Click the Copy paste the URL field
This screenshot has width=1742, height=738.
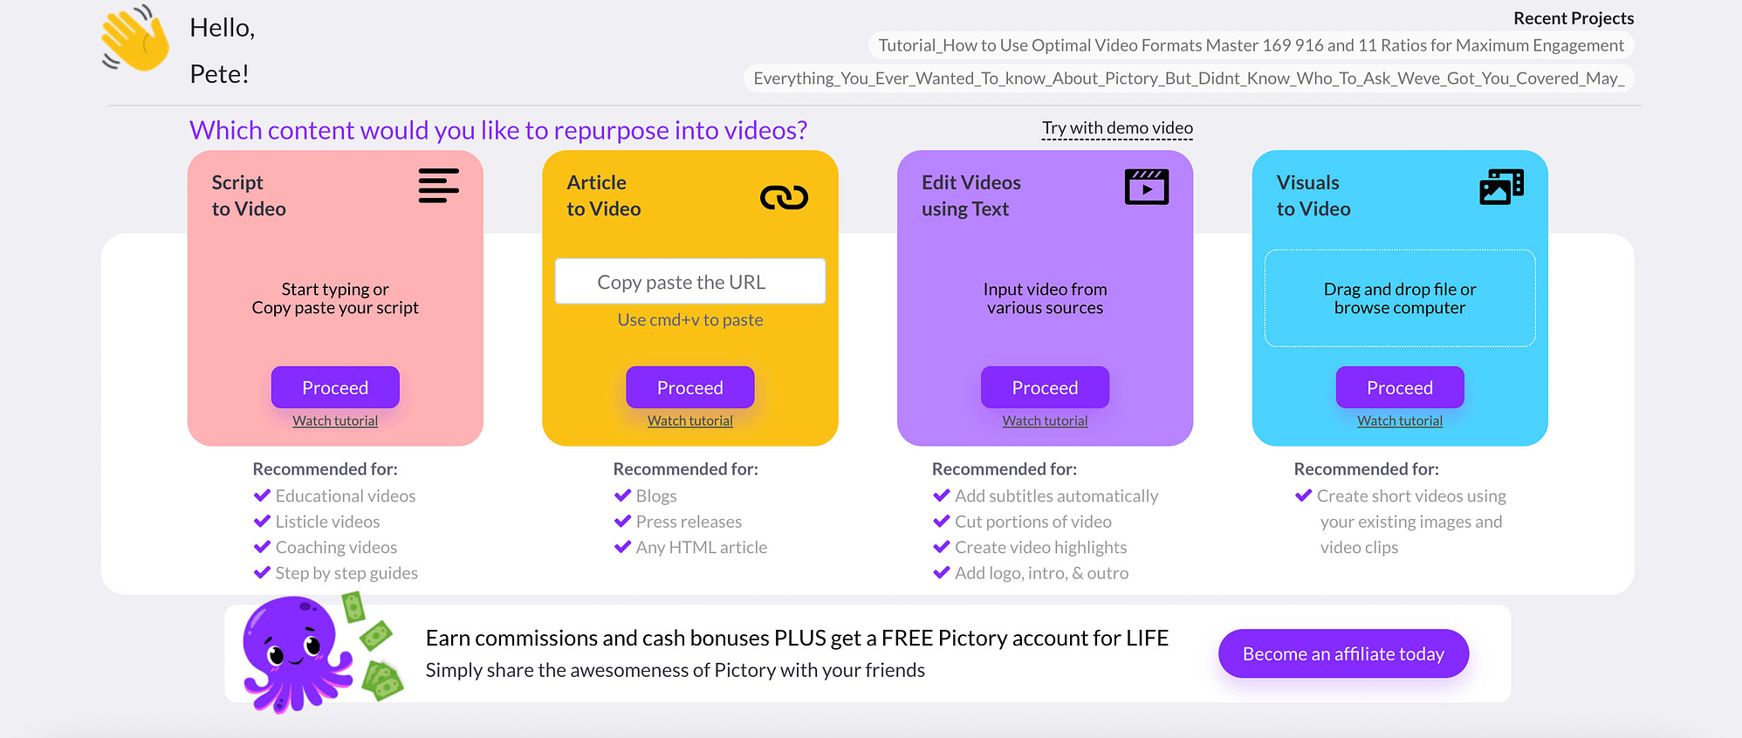pyautogui.click(x=690, y=281)
